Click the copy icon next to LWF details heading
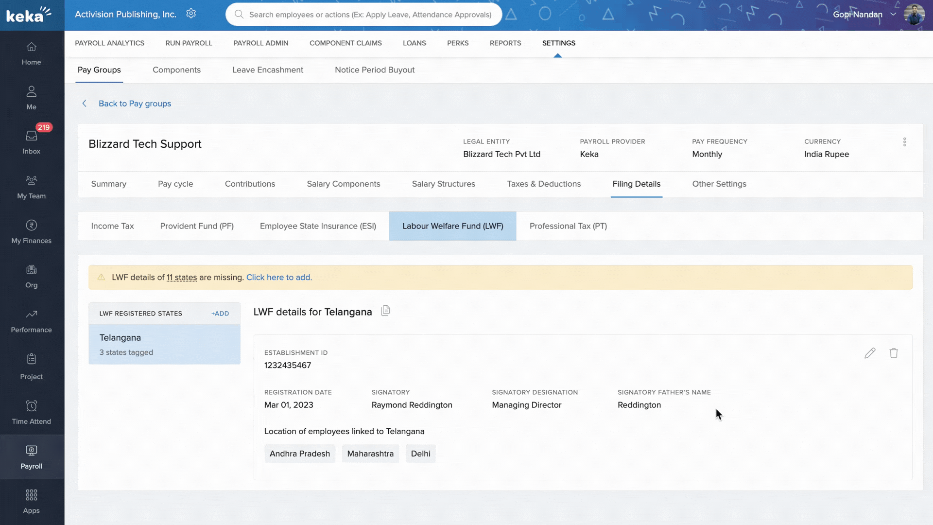The height and width of the screenshot is (525, 933). (385, 311)
